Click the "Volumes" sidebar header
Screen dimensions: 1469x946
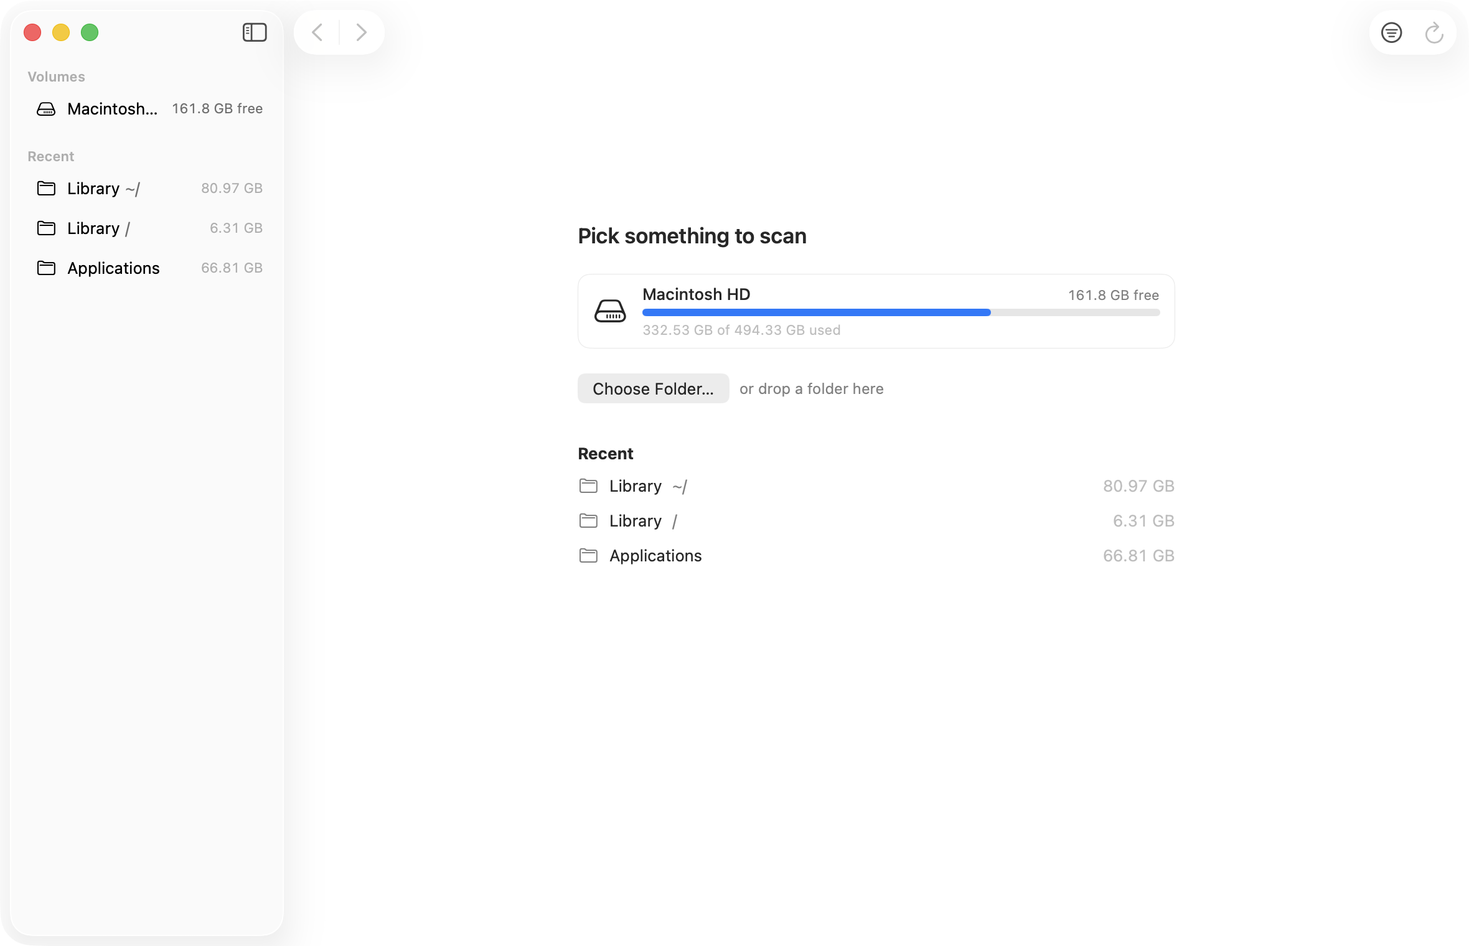(x=56, y=77)
